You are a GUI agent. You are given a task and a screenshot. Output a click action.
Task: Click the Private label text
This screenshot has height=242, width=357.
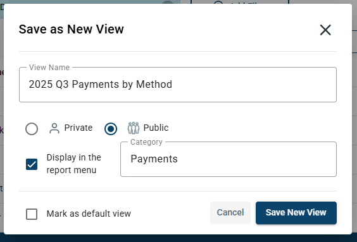pos(78,128)
